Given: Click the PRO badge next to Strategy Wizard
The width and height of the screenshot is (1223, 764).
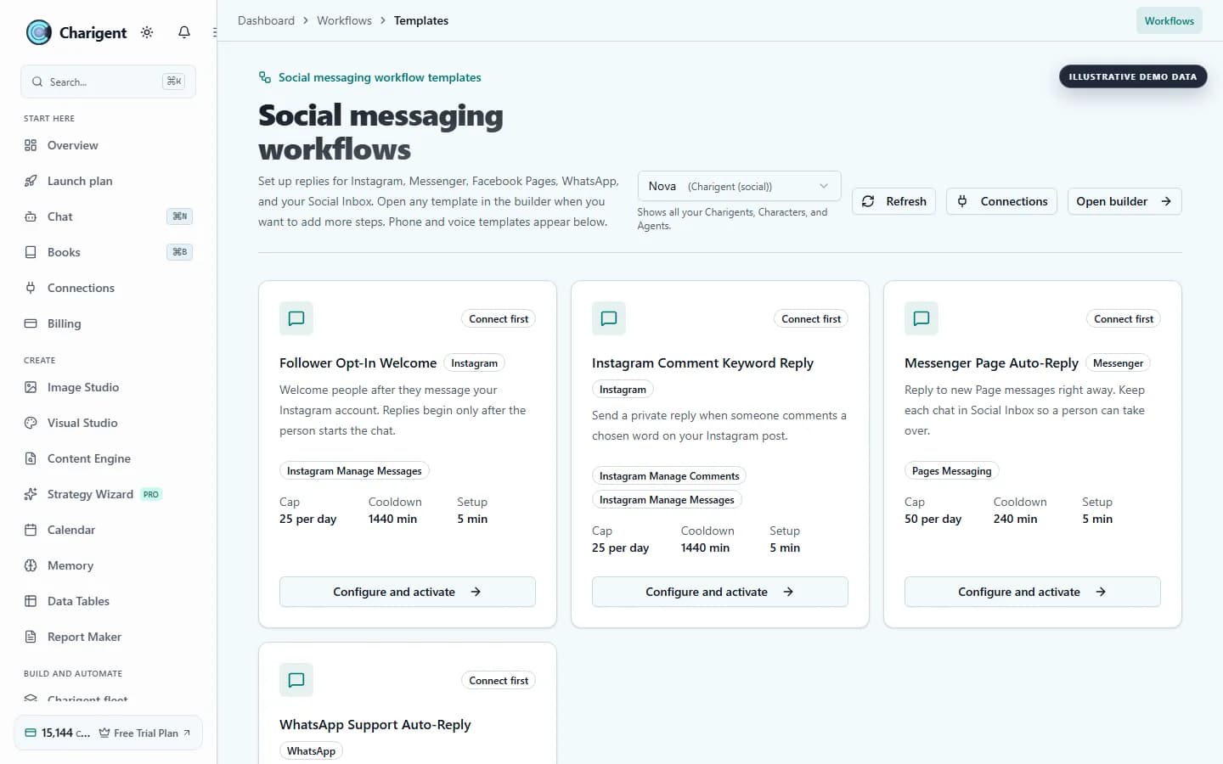Looking at the screenshot, I should [151, 494].
